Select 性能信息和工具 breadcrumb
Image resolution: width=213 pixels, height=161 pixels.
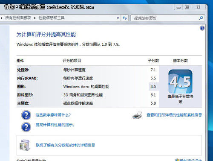(x=52, y=18)
